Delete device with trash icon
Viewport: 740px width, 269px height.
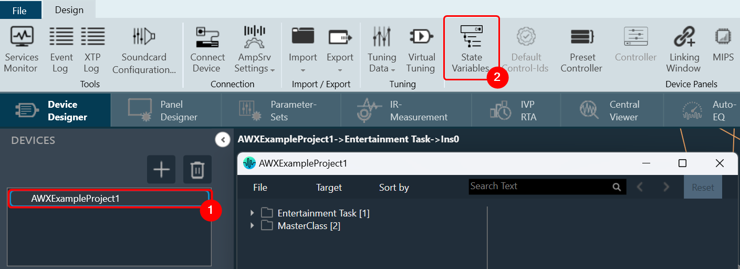197,170
